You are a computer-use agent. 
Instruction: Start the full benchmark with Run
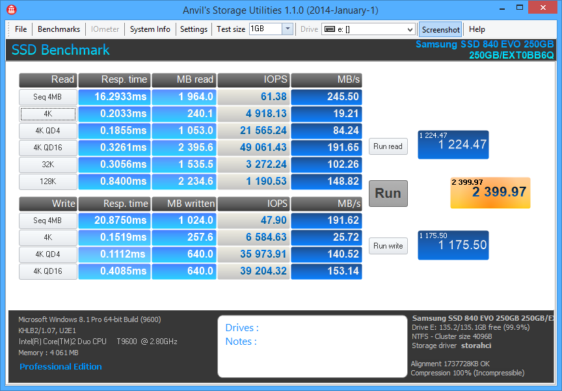click(x=388, y=193)
